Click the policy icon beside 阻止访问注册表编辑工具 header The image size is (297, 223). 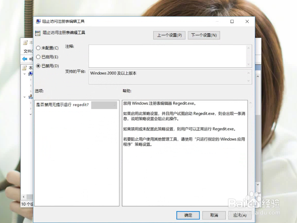[38, 32]
